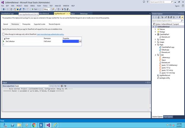Expand the Features folder
Image resolution: width=185 pixels, height=128 pixels.
[x=155, y=29]
